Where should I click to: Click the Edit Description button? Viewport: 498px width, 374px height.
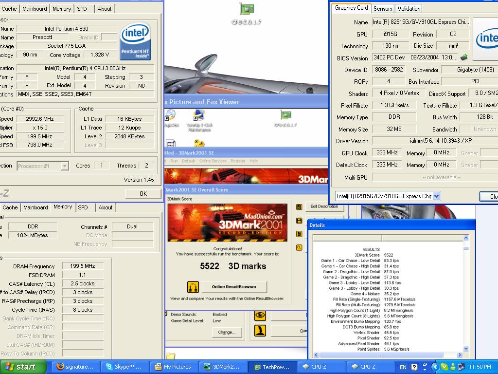324,206
